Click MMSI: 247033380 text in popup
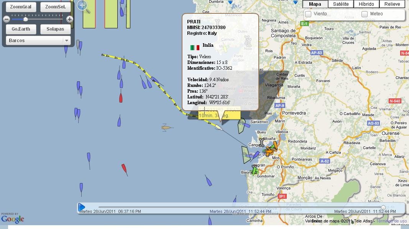Viewport: 409px width, 229px height. [206, 27]
